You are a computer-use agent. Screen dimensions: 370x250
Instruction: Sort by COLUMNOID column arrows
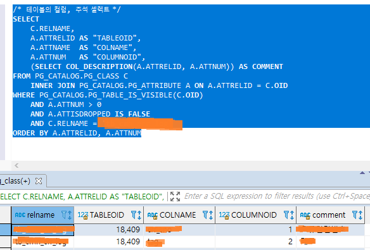tap(292, 215)
